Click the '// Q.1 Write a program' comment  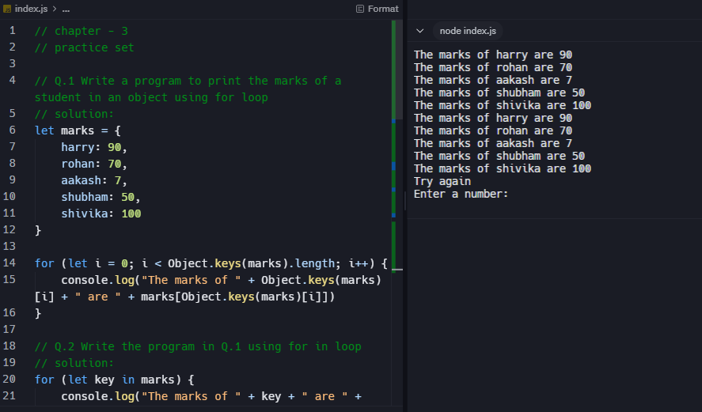pos(188,89)
